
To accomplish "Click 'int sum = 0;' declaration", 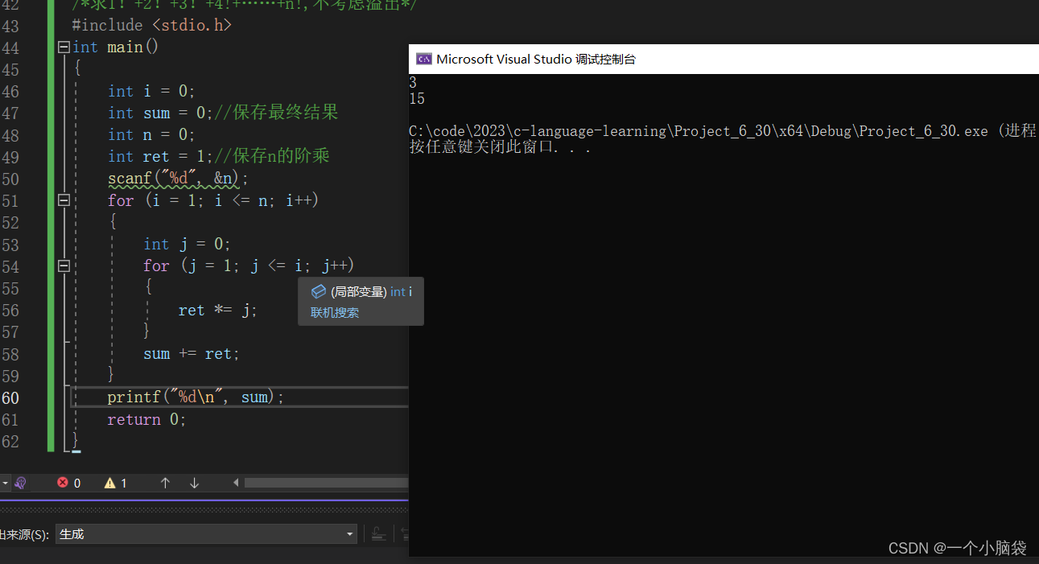I will [x=161, y=113].
